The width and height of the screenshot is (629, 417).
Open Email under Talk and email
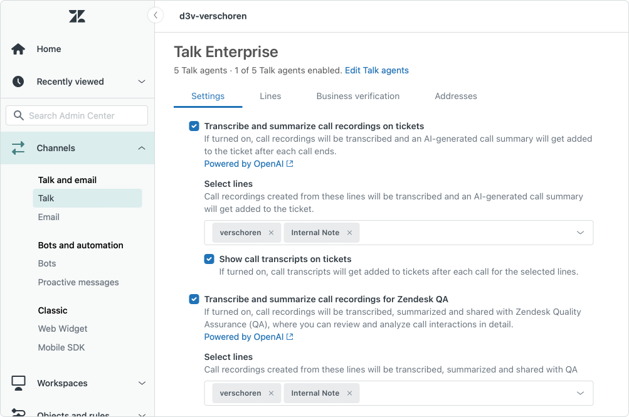click(x=49, y=217)
